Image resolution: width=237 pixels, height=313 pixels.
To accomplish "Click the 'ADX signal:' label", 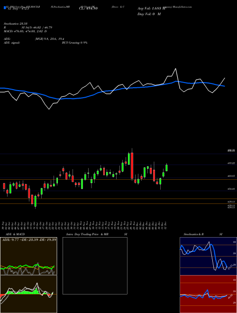I will point(12,43).
